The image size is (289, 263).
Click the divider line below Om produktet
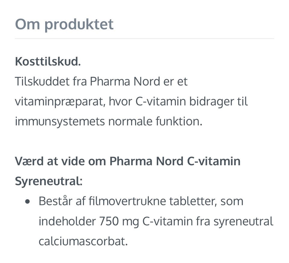click(144, 39)
